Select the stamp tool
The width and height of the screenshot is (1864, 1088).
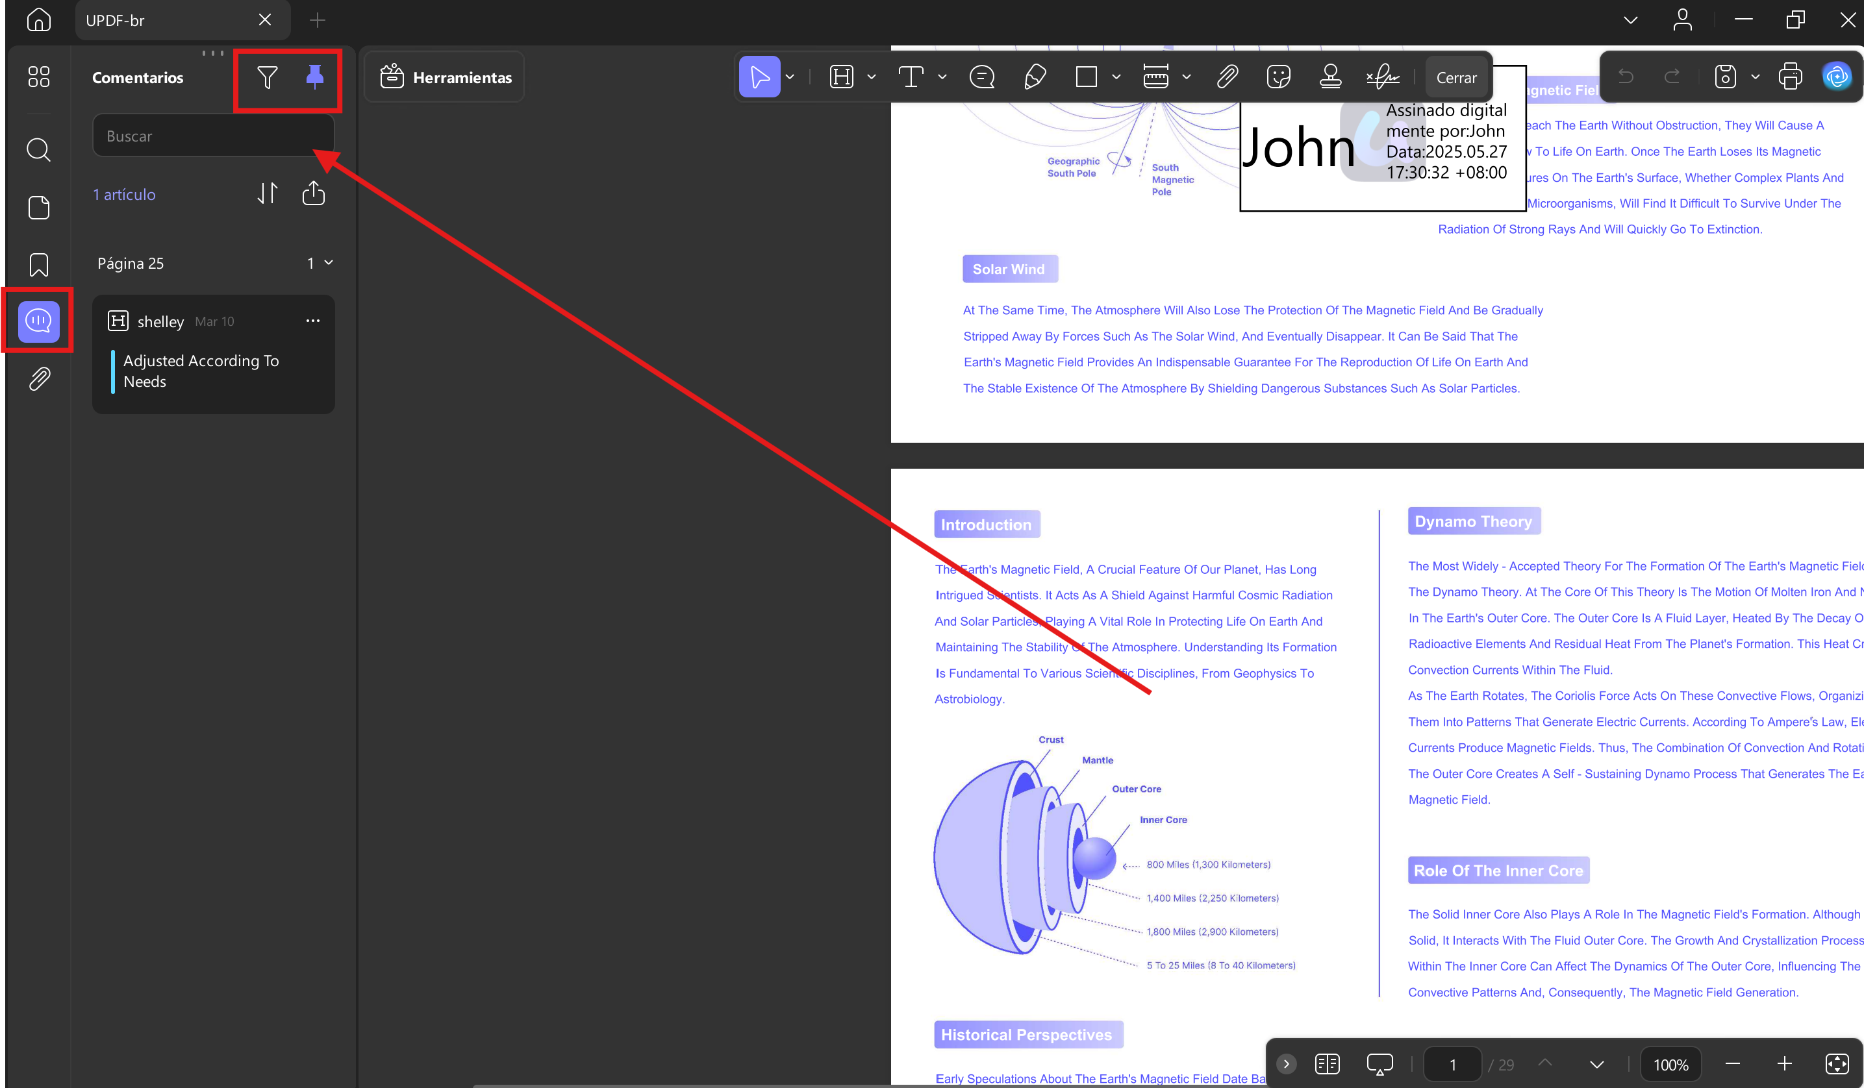(x=1331, y=77)
